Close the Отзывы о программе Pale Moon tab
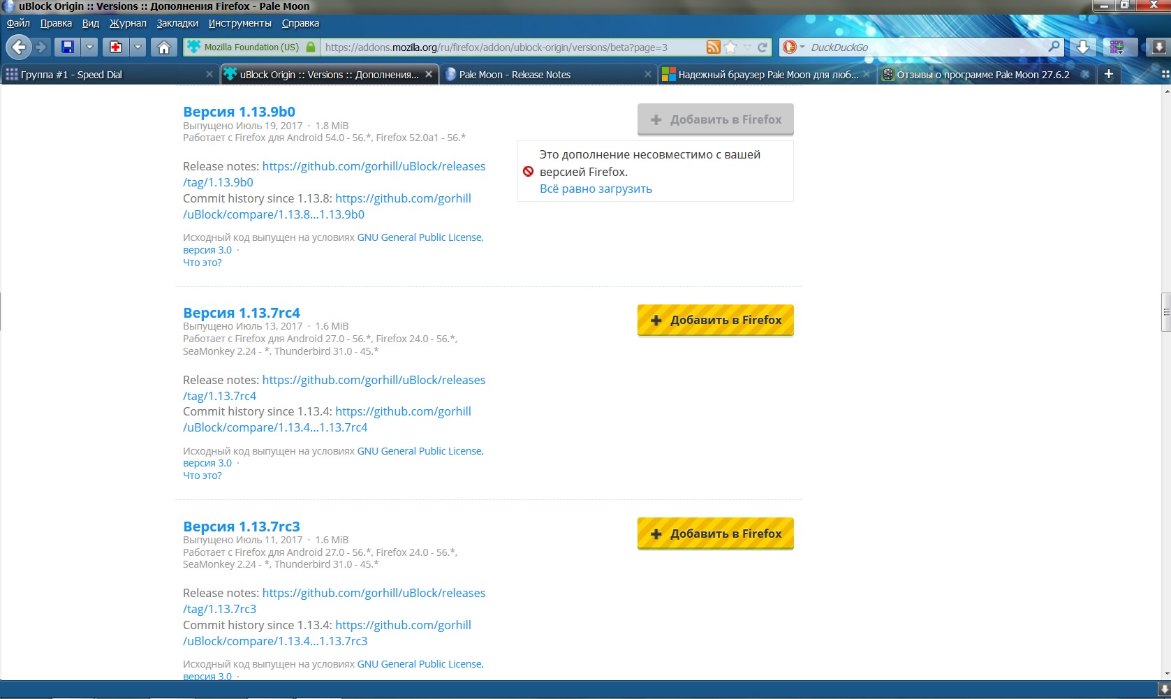 click(x=1085, y=74)
